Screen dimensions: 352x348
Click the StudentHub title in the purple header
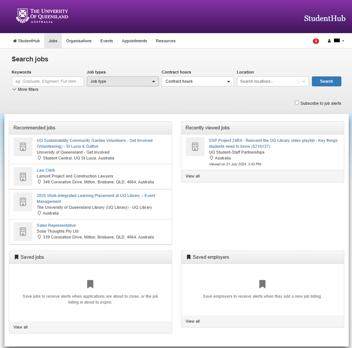[x=325, y=18]
